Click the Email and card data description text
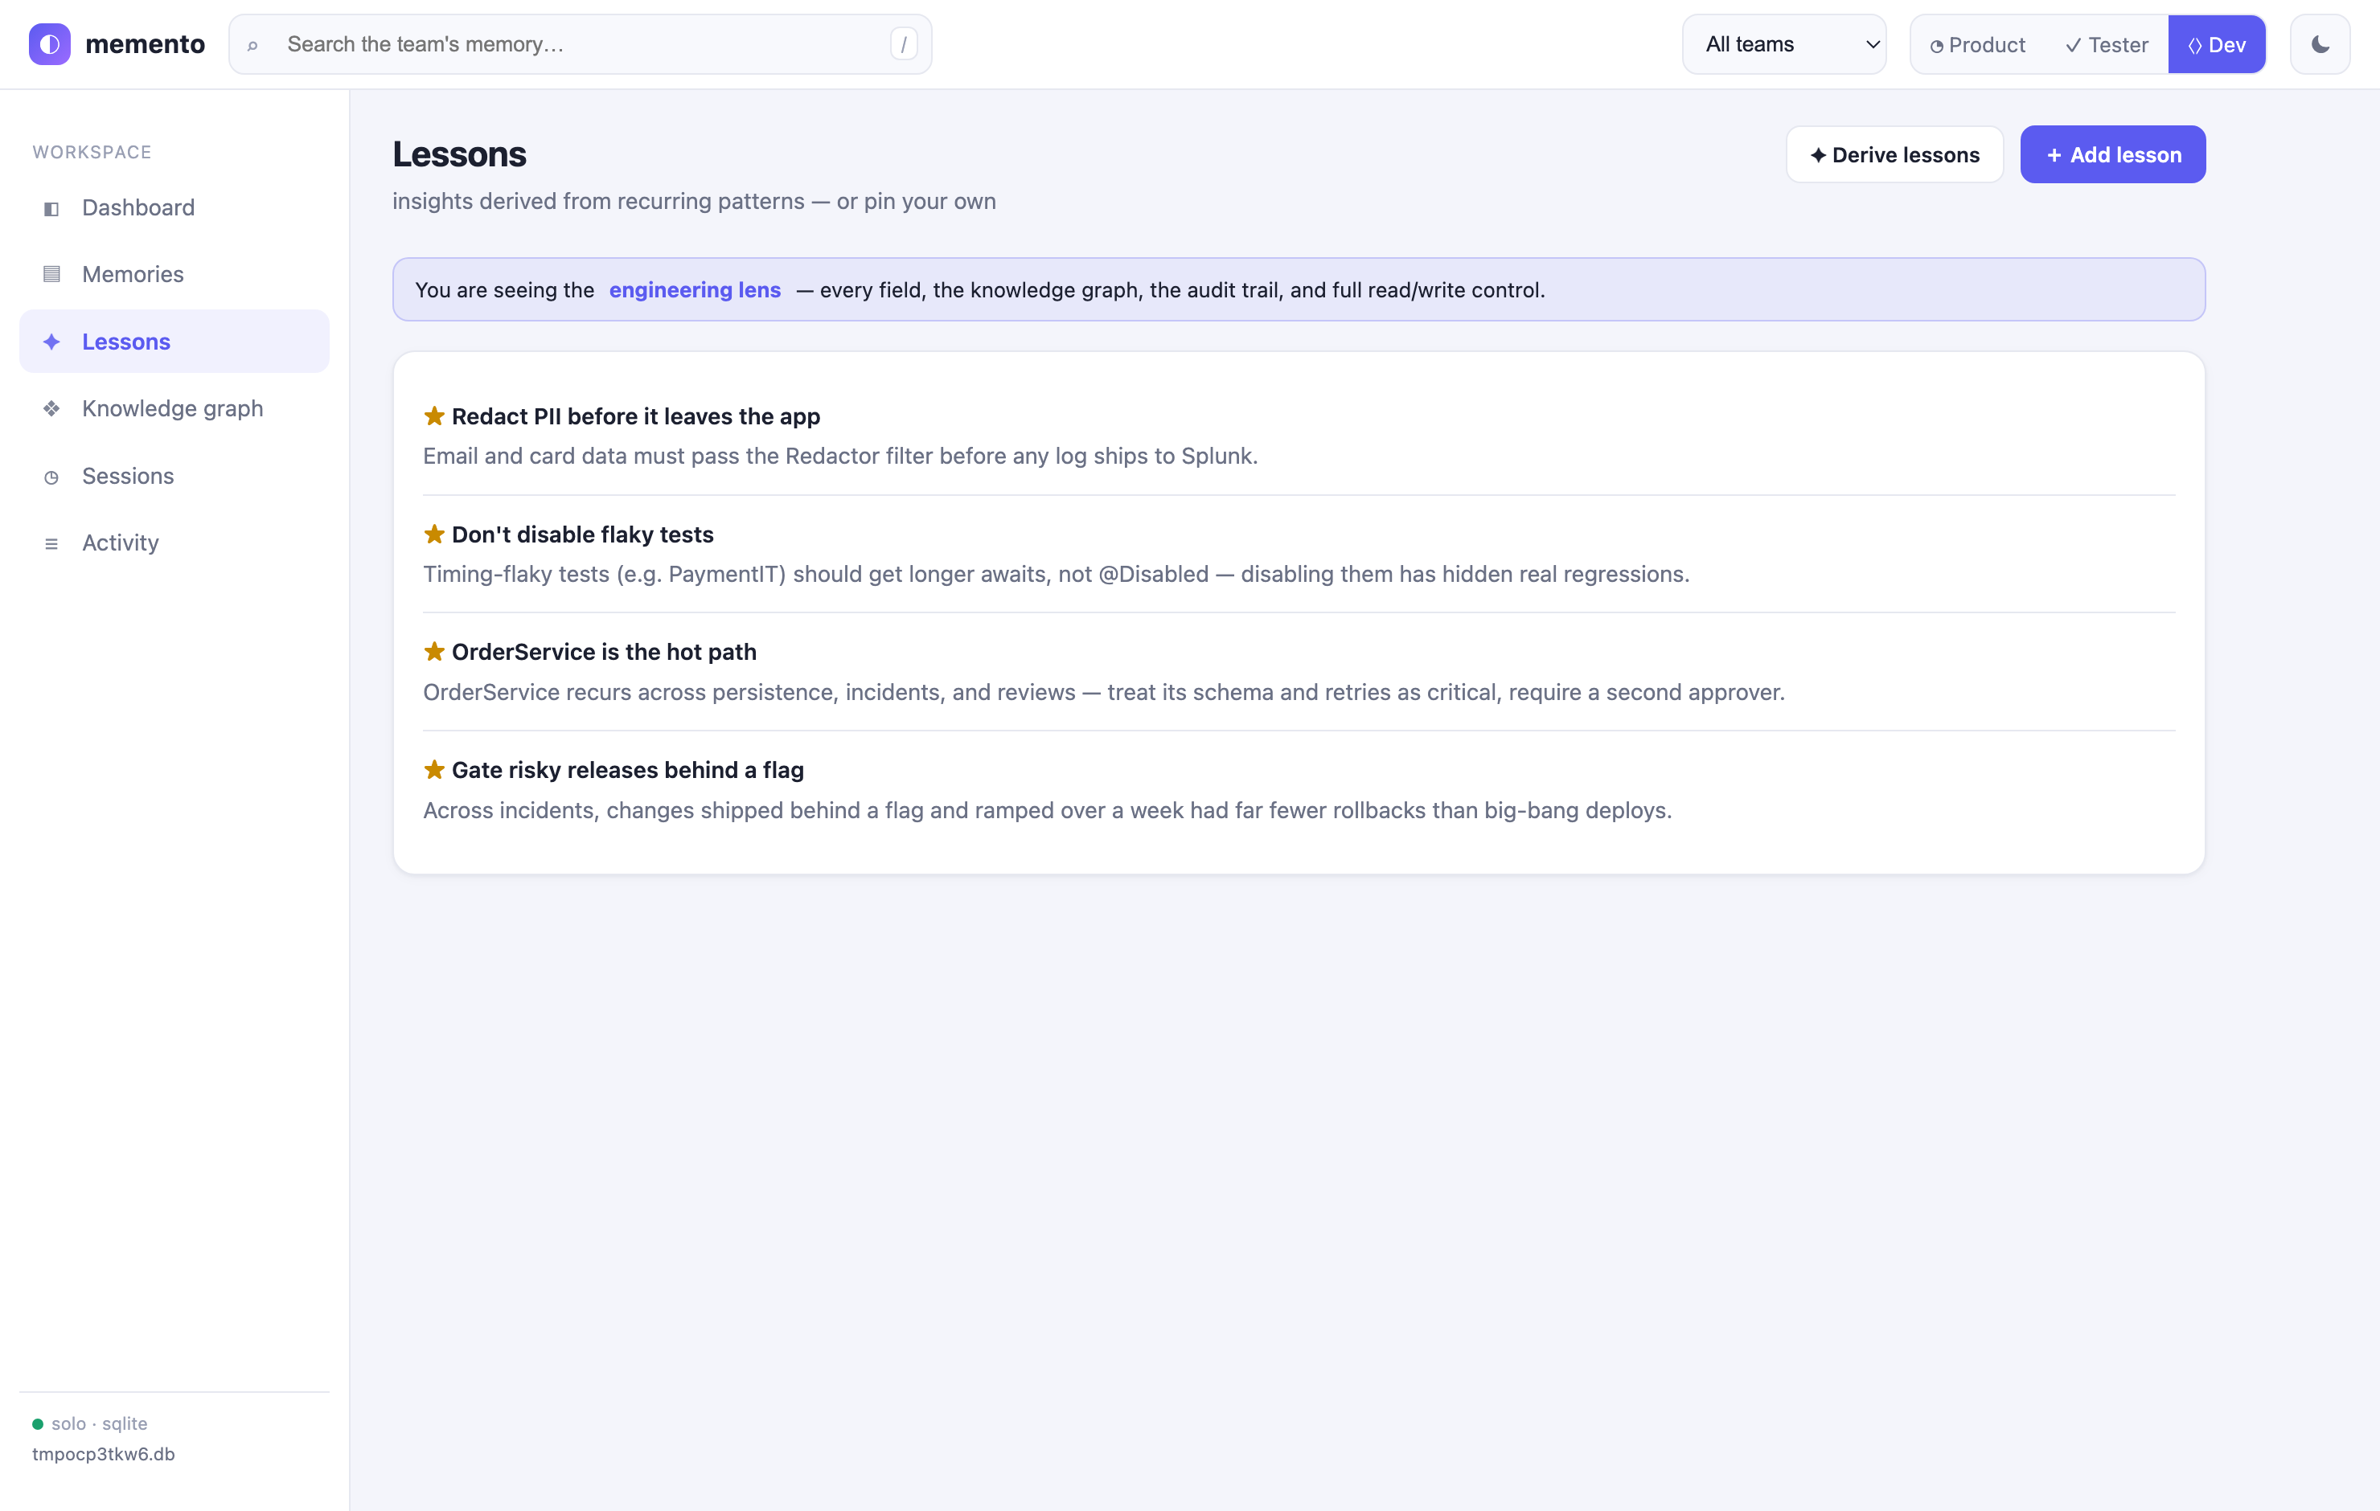 click(840, 456)
